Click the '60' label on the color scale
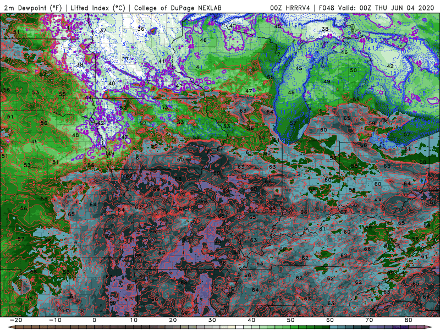This screenshot has width=440, height=330. click(330, 320)
